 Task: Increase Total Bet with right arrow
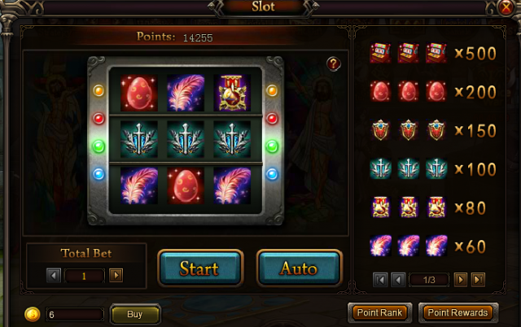(116, 275)
